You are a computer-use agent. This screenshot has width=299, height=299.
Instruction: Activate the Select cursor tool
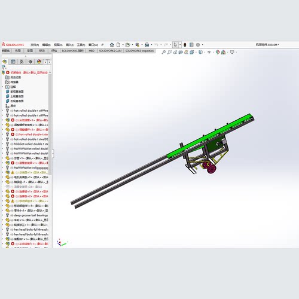[x=175, y=45]
